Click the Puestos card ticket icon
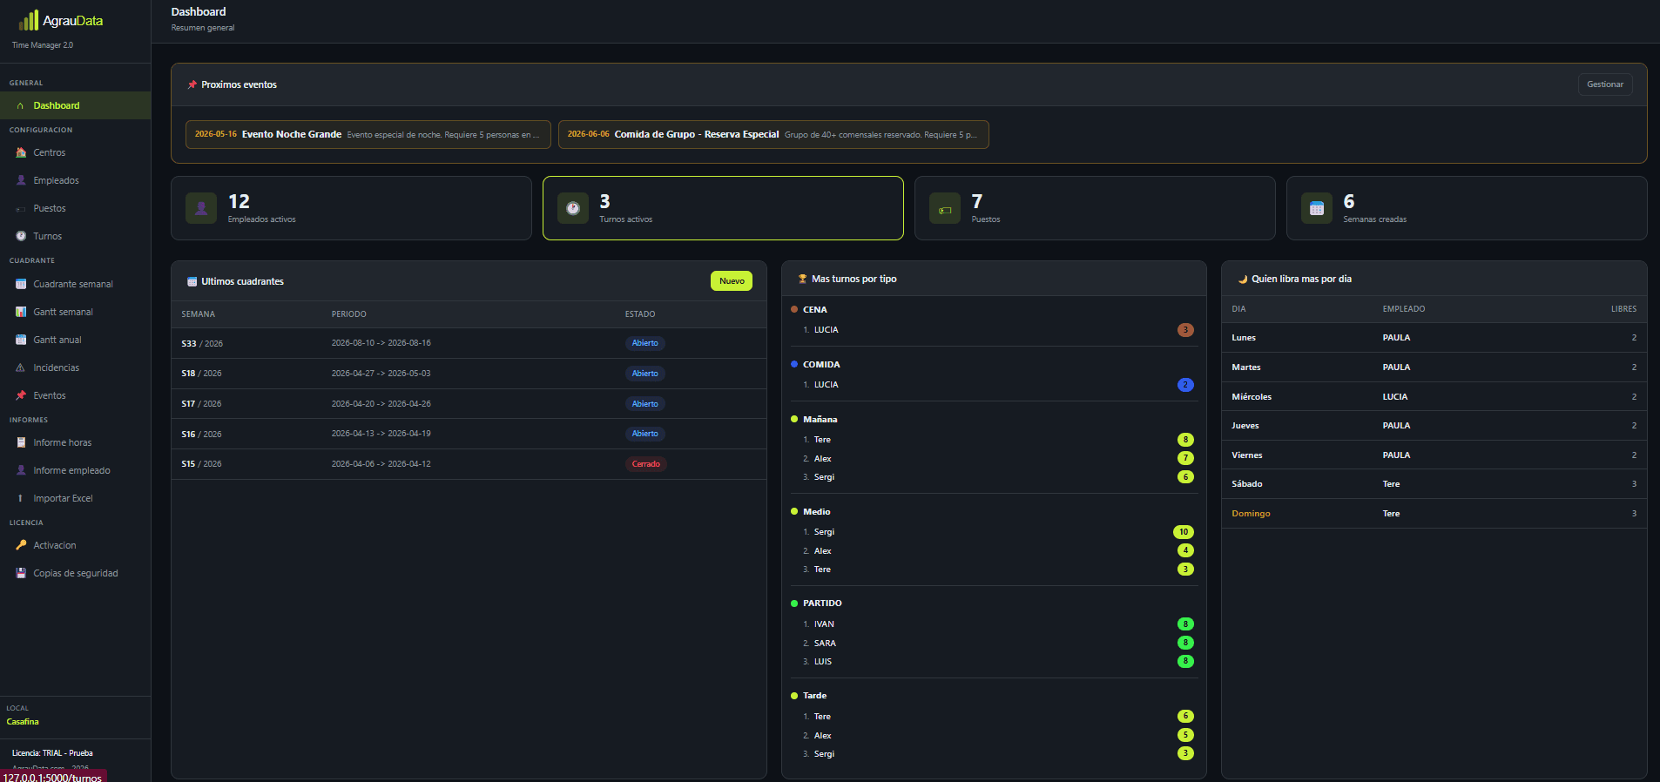 click(x=945, y=209)
